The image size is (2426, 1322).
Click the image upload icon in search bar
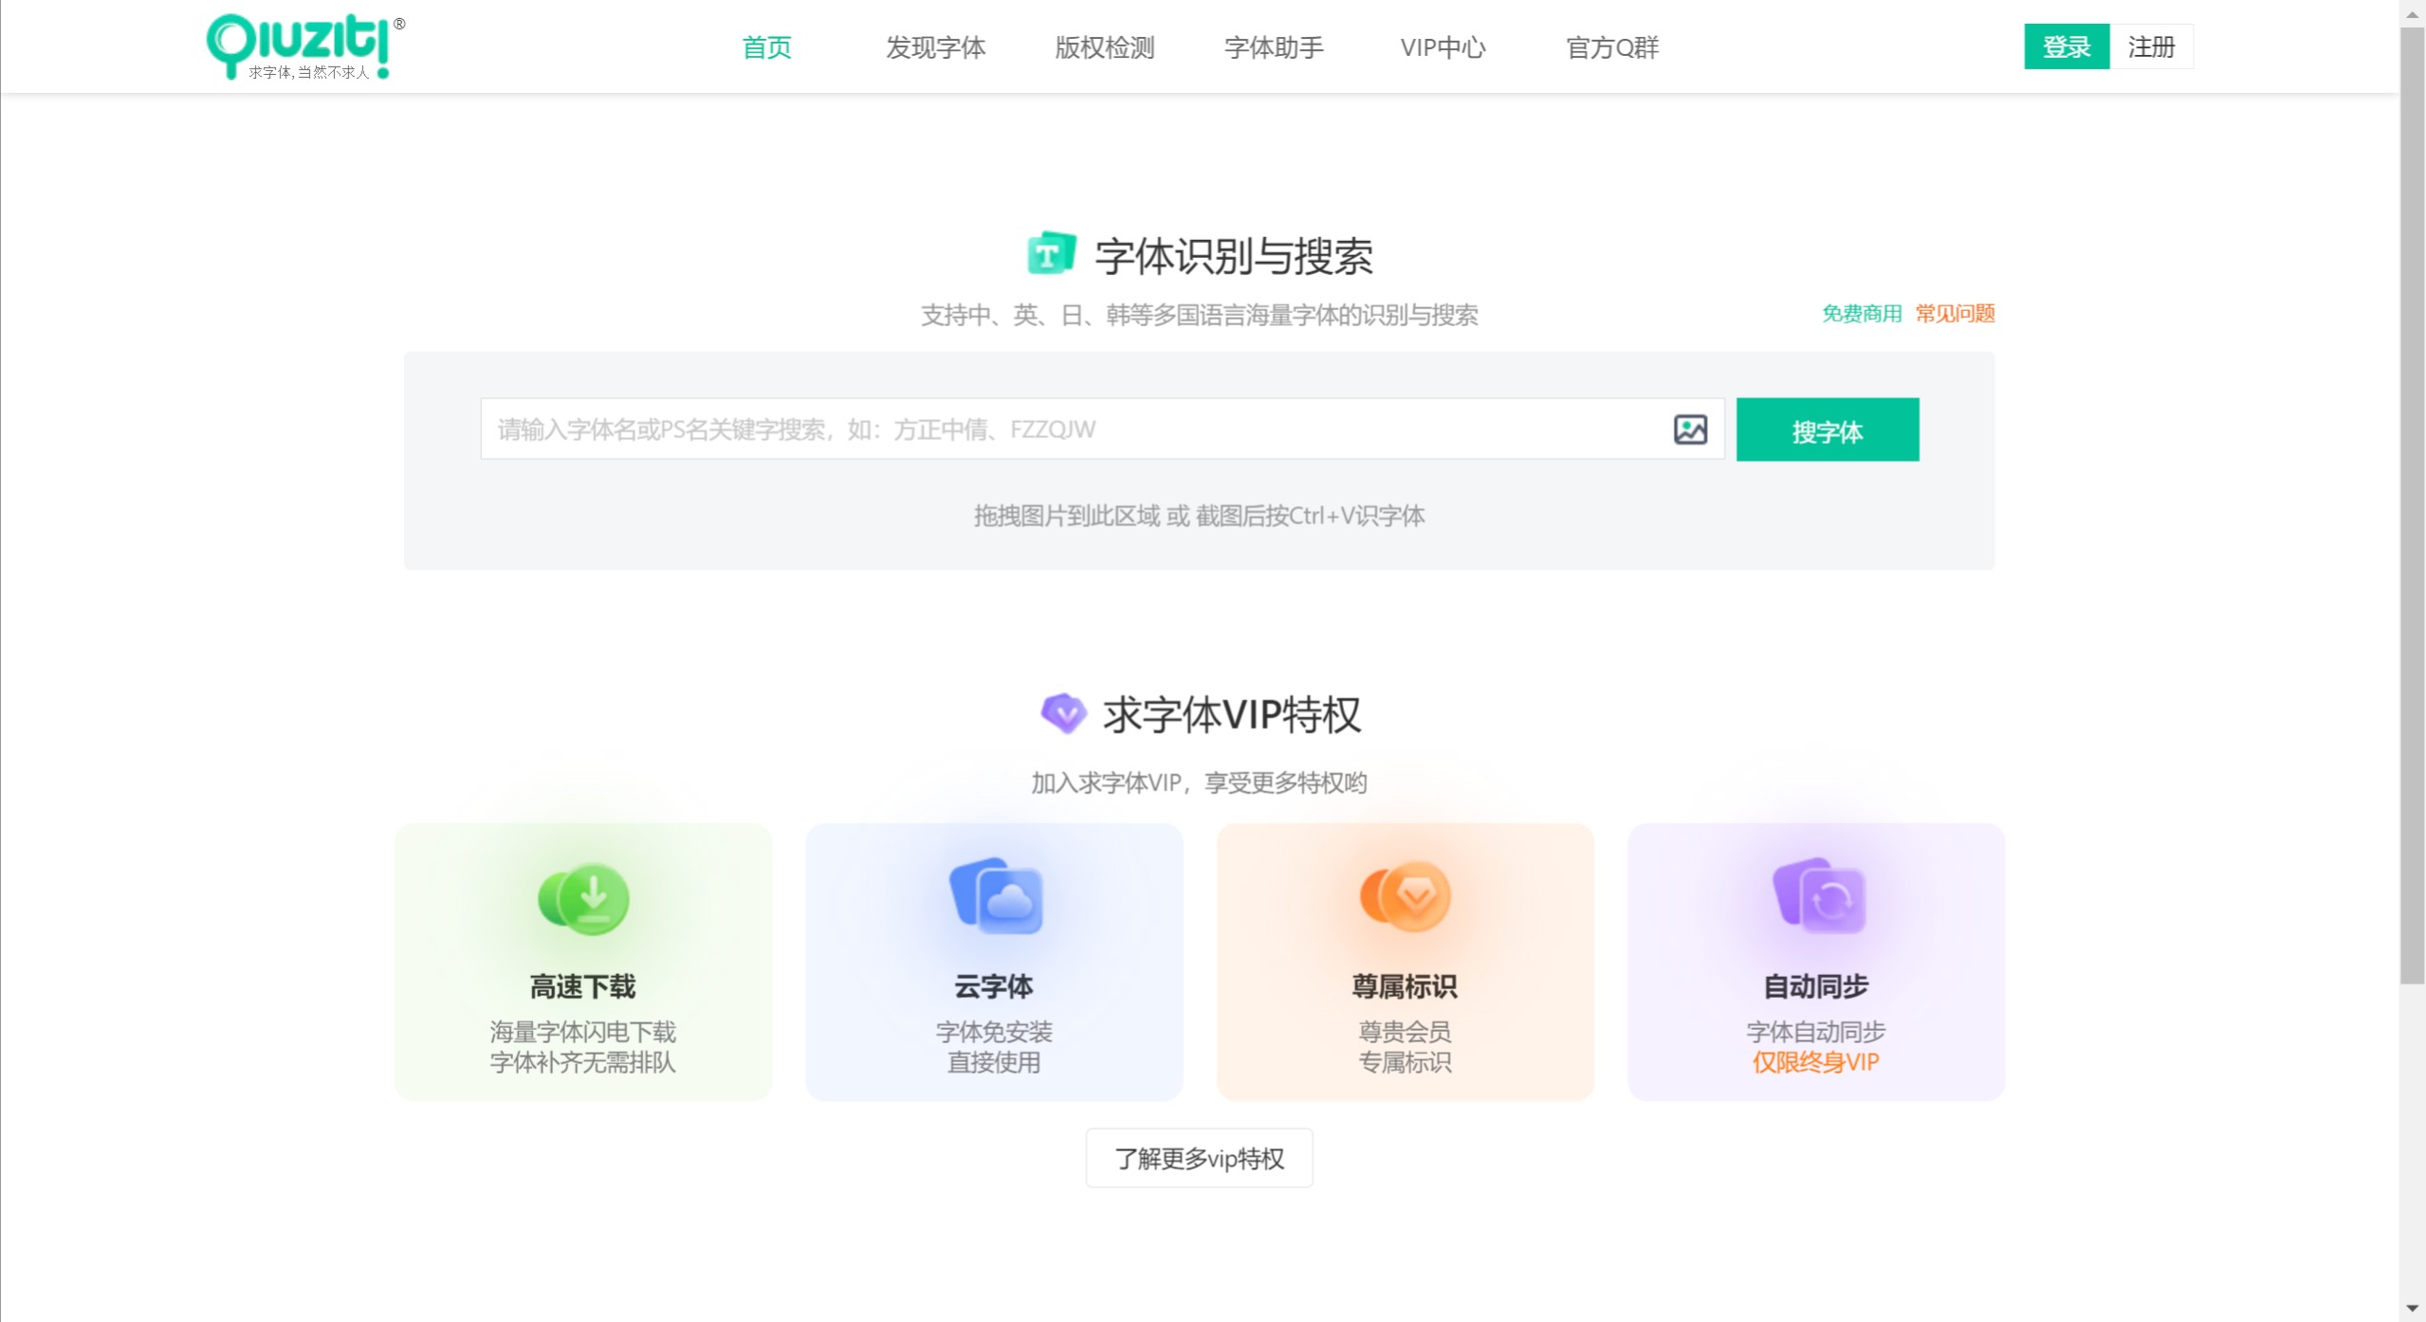point(1690,429)
